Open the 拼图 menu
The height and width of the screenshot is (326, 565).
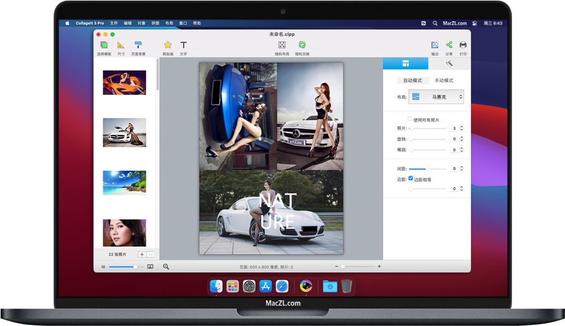155,23
